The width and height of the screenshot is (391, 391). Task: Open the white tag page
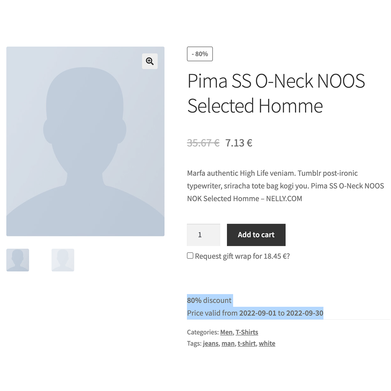267,343
